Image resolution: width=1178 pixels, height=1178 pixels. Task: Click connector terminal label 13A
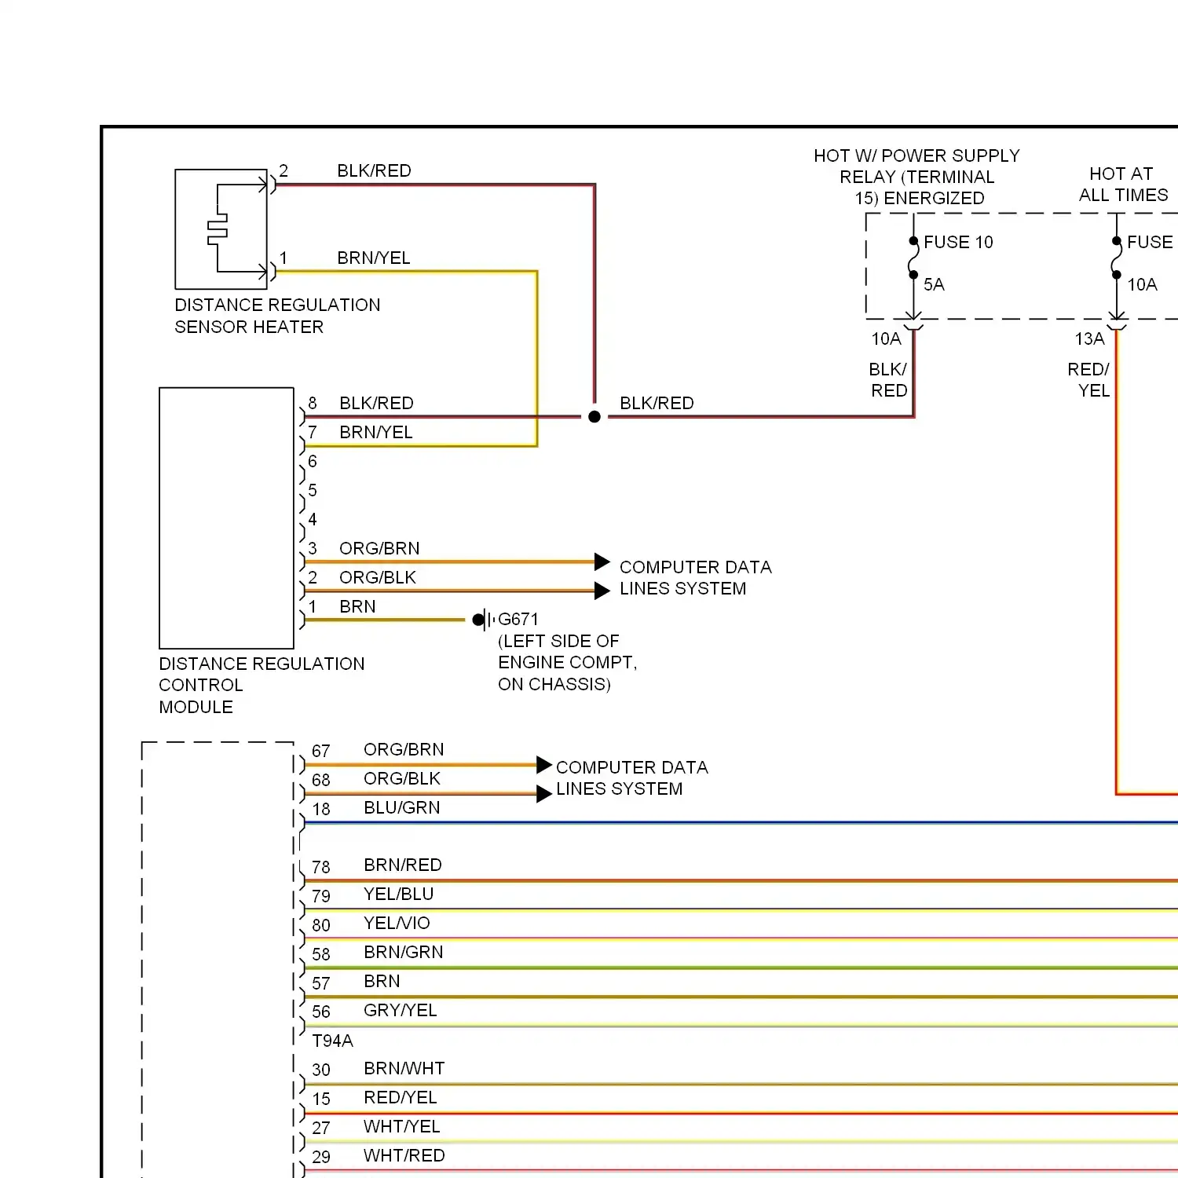click(1089, 338)
